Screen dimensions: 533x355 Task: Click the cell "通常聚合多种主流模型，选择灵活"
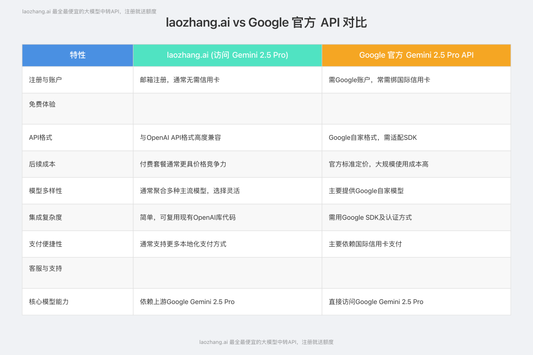coord(227,191)
